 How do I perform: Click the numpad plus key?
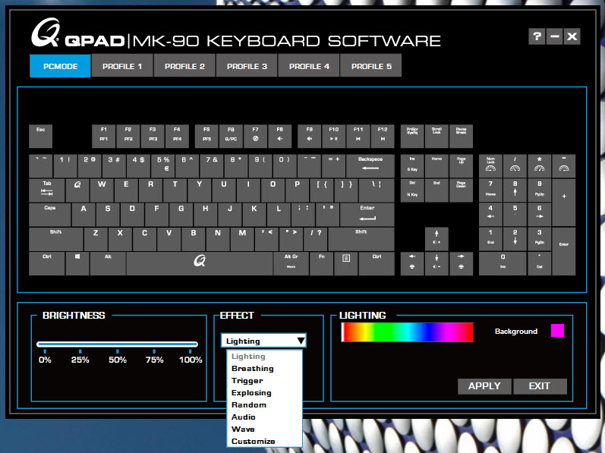click(x=564, y=203)
